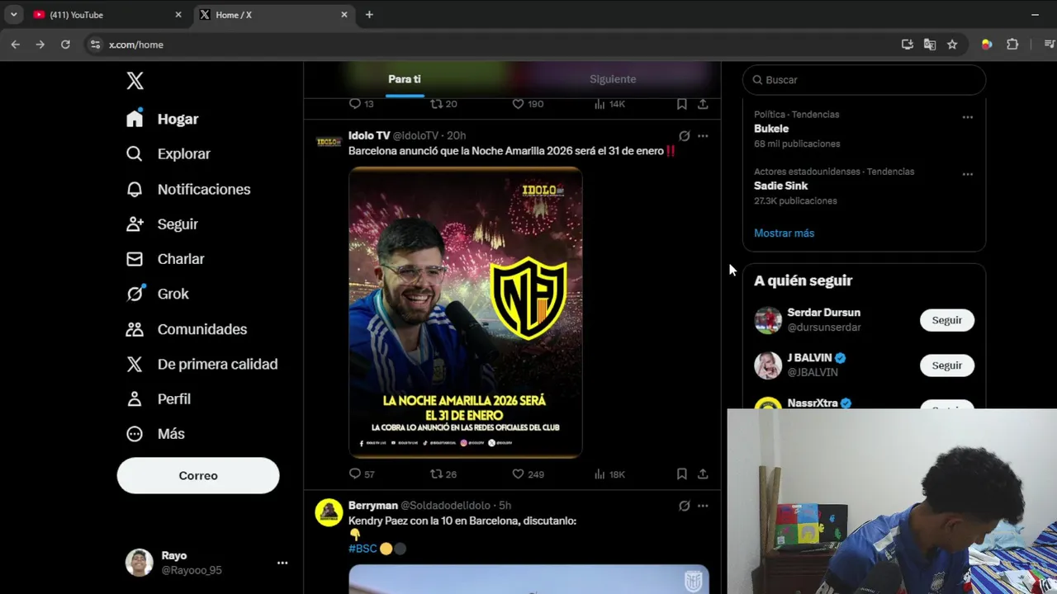The width and height of the screenshot is (1057, 594).
Task: Open Rayo account menu ellipsis
Action: pos(282,563)
